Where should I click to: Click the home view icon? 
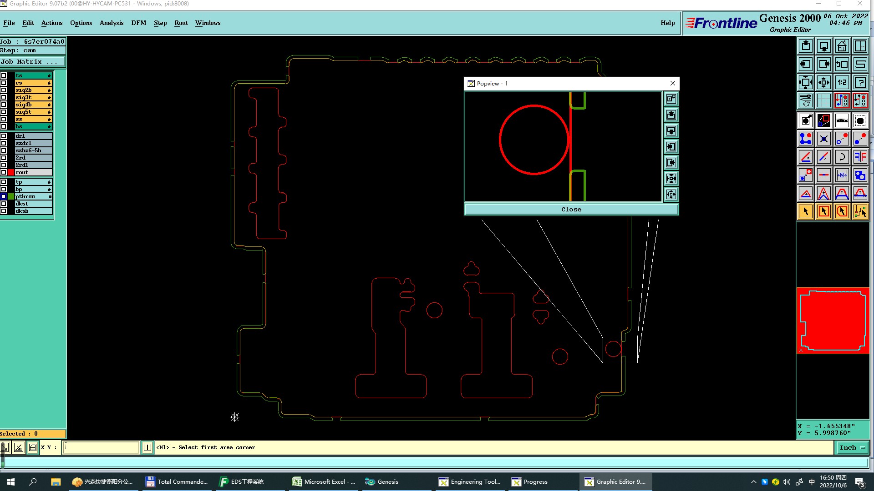tap(842, 46)
